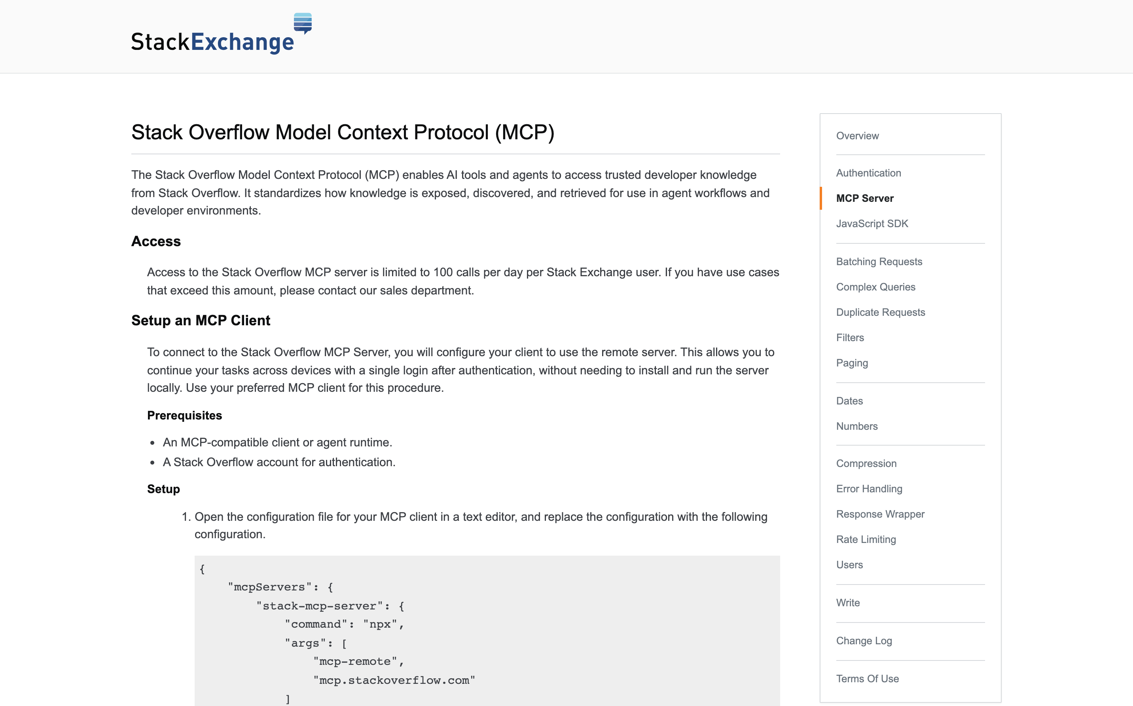Go to the Paging page
Screen dimensions: 1133x706
(x=852, y=363)
